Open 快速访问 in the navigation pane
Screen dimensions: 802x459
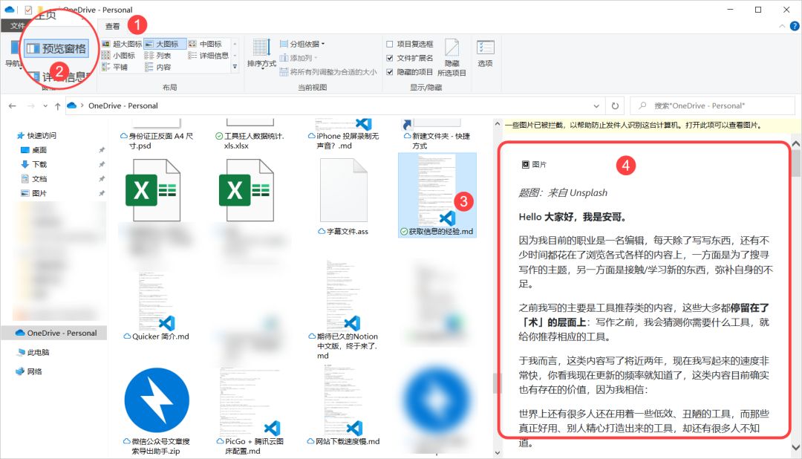coord(36,136)
